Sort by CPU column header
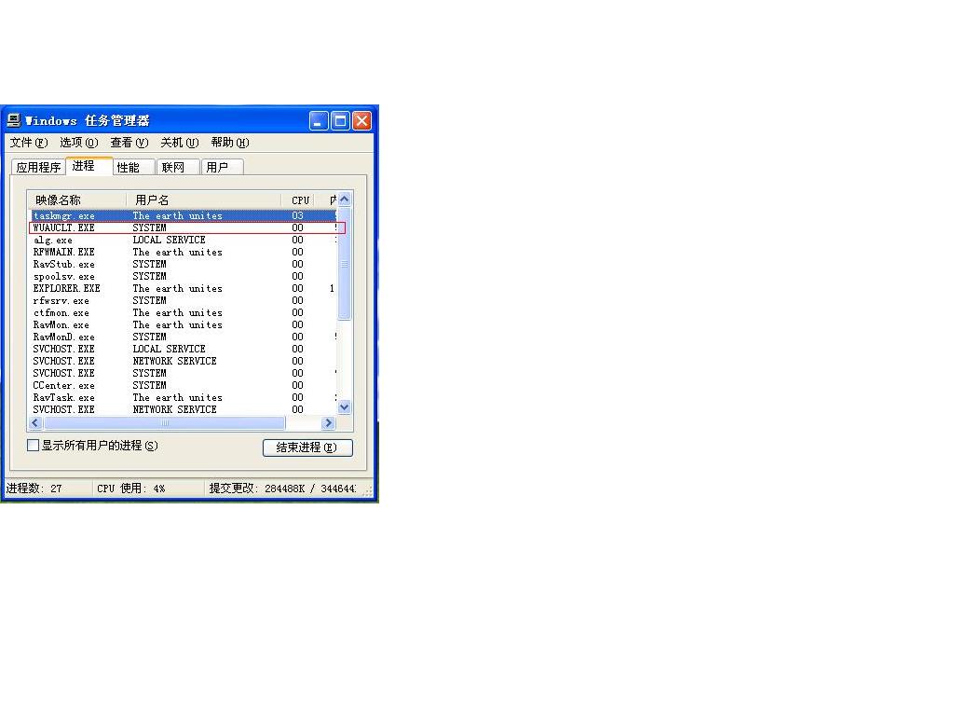The image size is (954, 716). pos(298,200)
